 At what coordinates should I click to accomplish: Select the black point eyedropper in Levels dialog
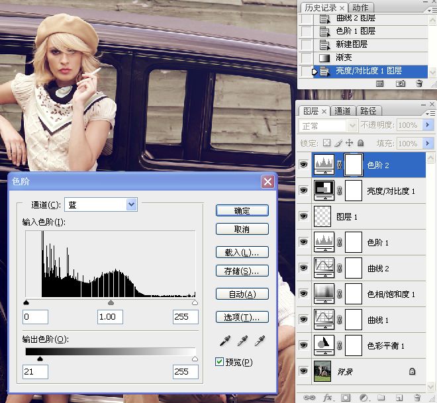click(225, 341)
